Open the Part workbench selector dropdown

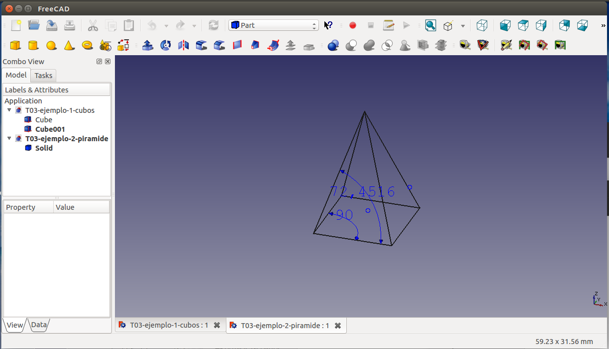pos(273,25)
